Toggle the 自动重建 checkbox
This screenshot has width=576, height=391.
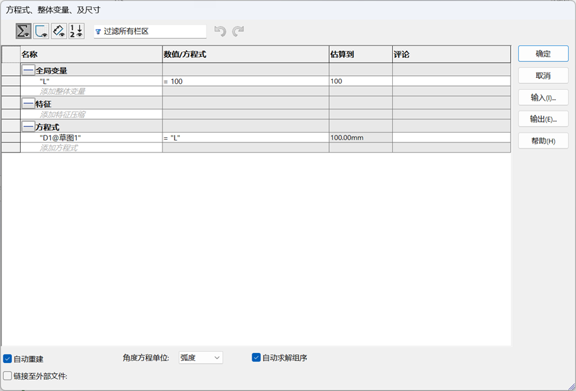coord(8,359)
